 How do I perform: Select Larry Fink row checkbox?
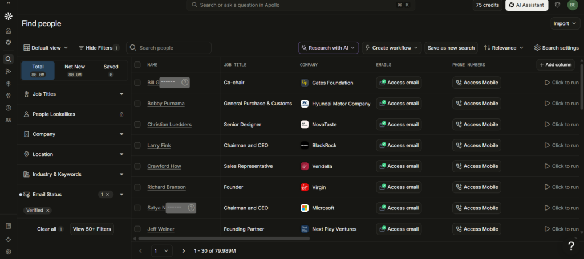point(137,145)
